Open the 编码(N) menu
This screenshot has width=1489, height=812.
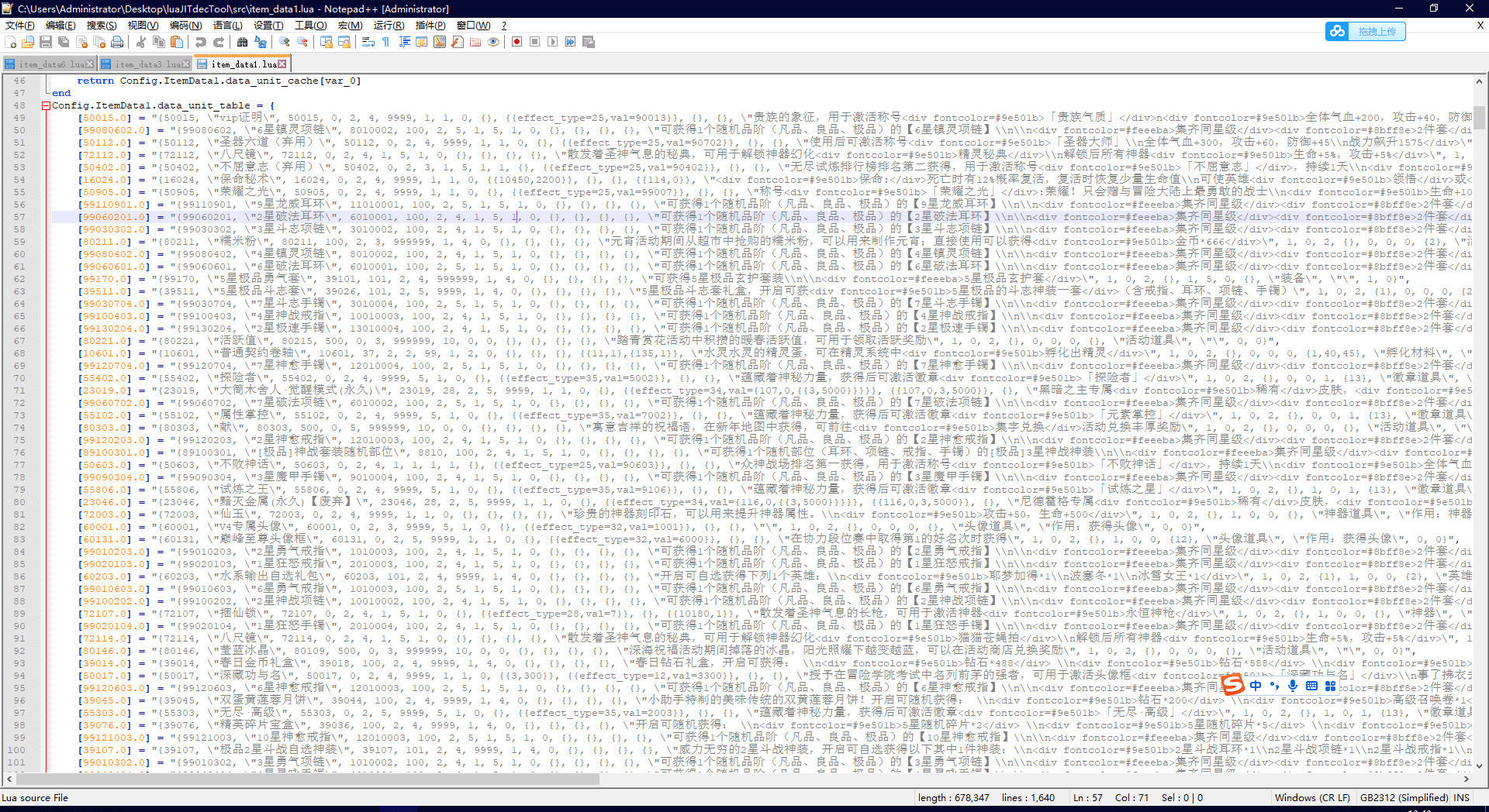coord(185,26)
